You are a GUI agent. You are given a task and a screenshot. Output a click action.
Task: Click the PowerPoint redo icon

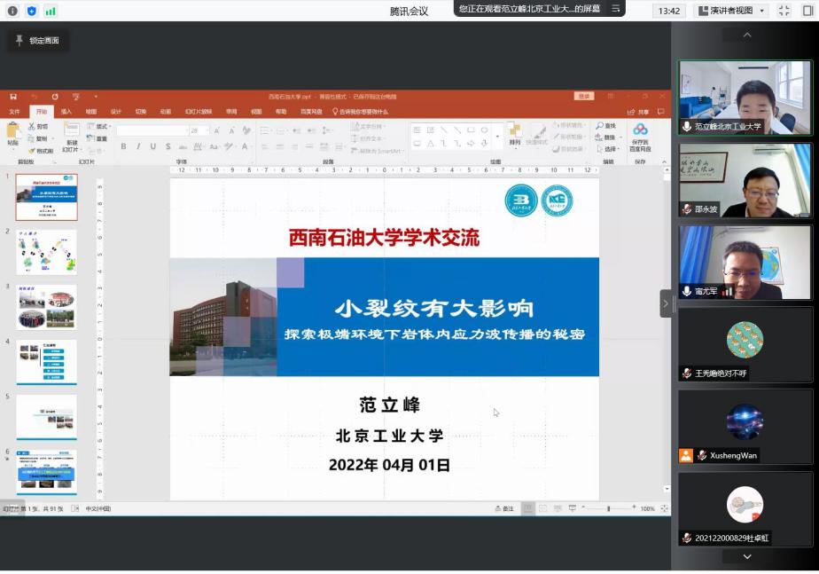coord(55,97)
